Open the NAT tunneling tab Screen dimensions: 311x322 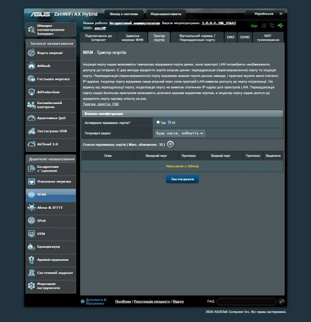268,38
